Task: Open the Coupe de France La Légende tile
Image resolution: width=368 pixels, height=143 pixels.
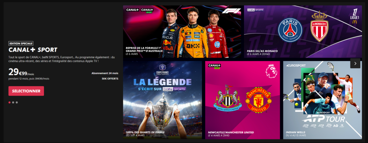Action: [162, 100]
